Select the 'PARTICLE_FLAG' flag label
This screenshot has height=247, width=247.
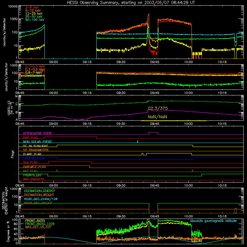(x=35, y=167)
